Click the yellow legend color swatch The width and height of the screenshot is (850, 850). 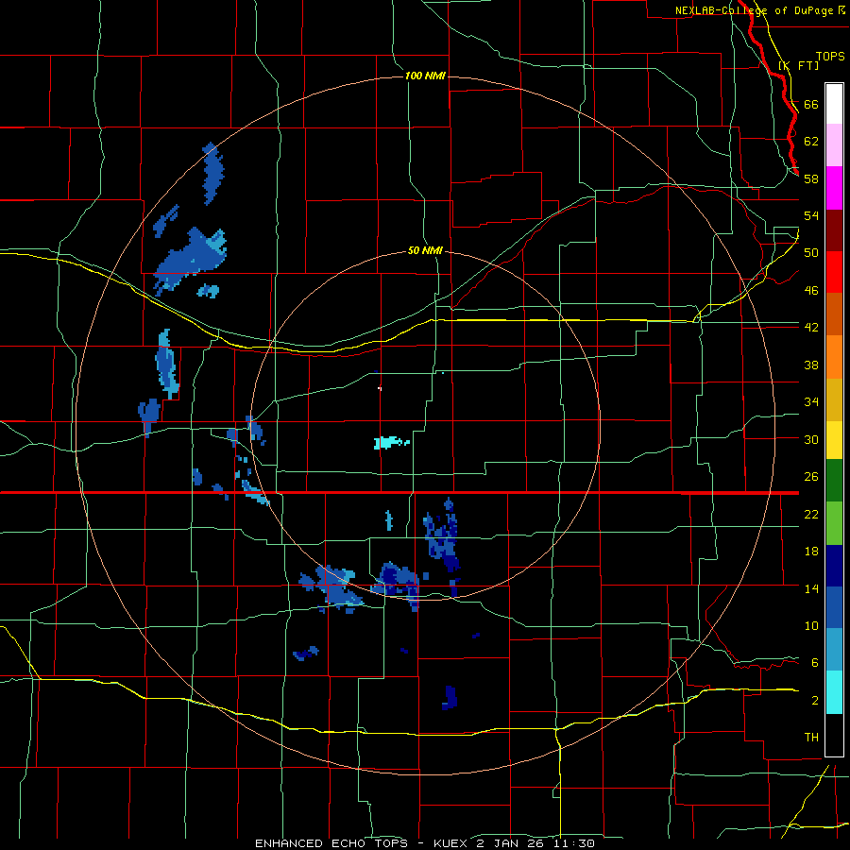pos(834,439)
